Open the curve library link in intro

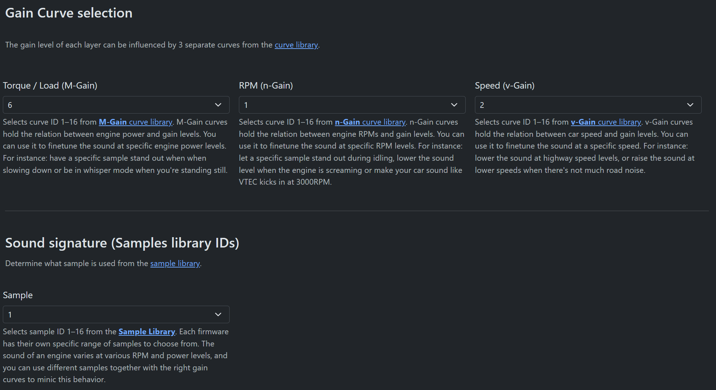[296, 45]
